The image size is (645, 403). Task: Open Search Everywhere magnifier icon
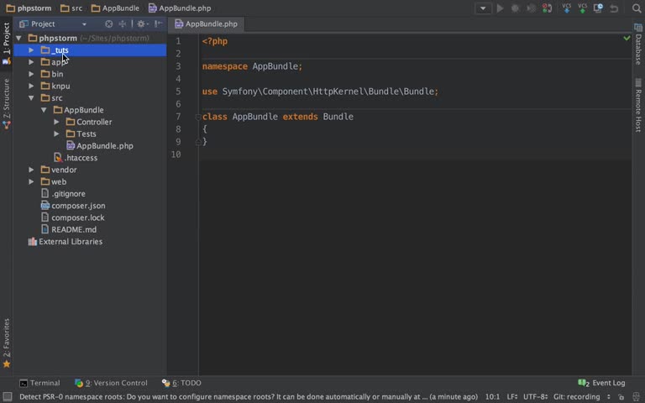coord(637,8)
